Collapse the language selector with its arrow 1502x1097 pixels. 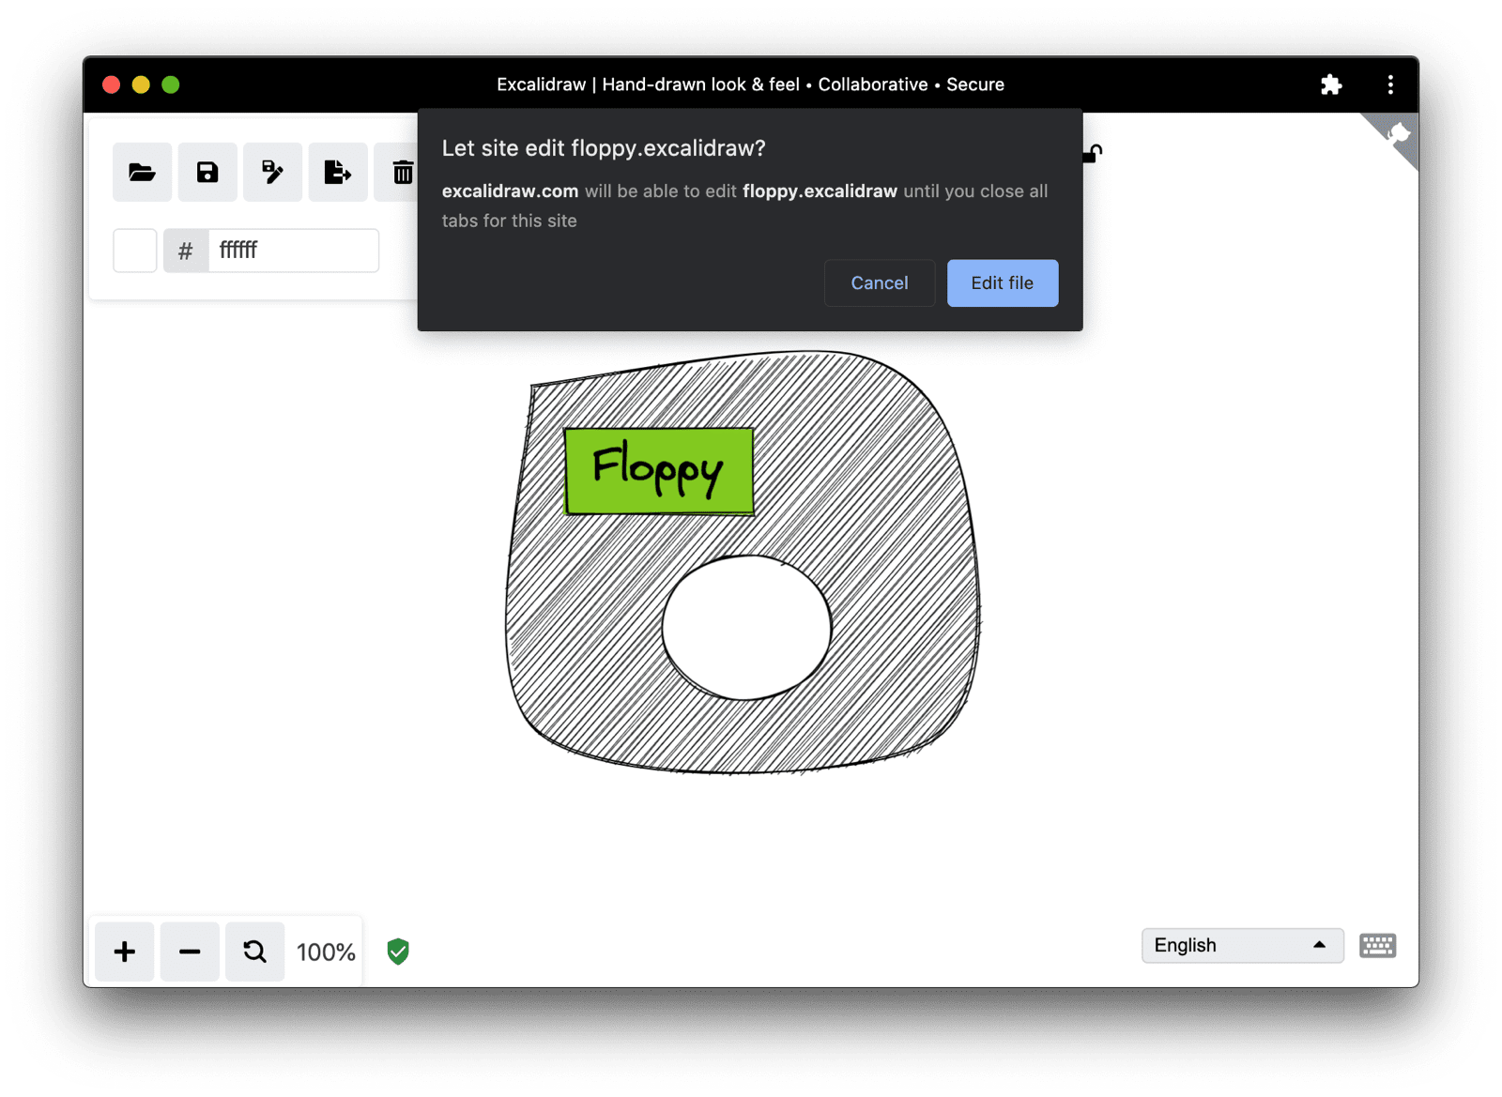click(1320, 945)
